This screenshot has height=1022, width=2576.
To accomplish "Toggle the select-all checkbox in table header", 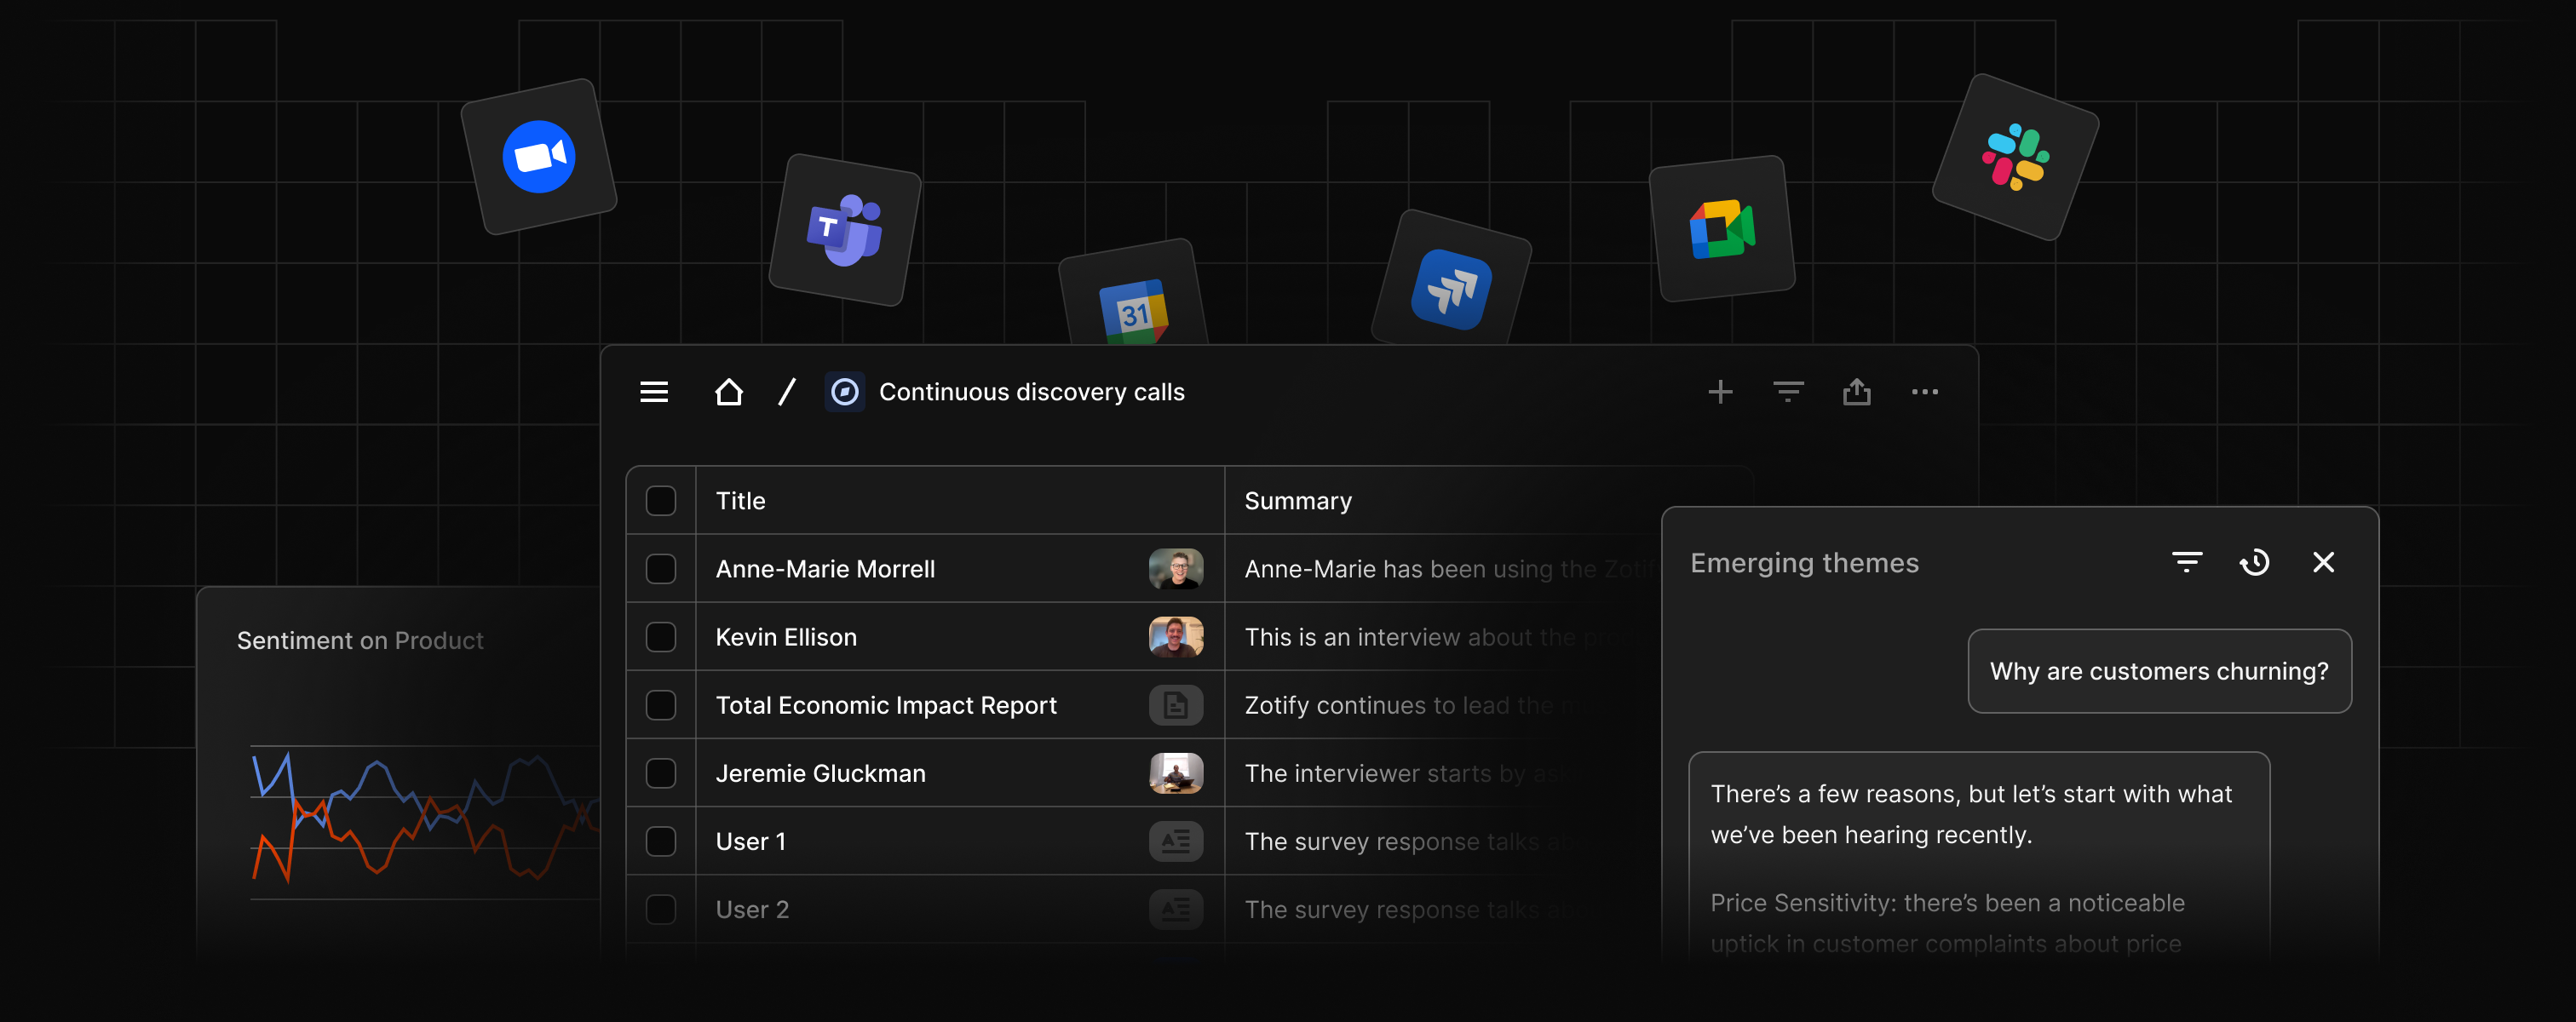I will click(x=661, y=501).
